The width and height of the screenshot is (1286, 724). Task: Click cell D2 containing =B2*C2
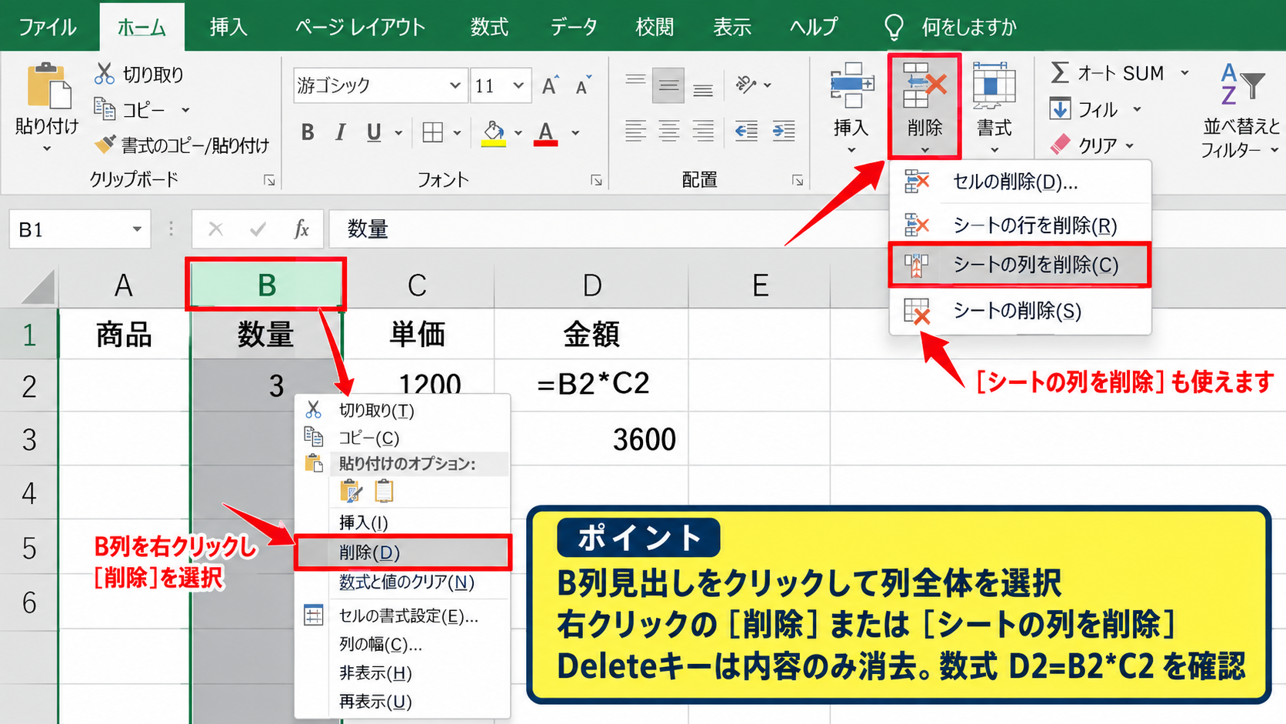pyautogui.click(x=591, y=384)
